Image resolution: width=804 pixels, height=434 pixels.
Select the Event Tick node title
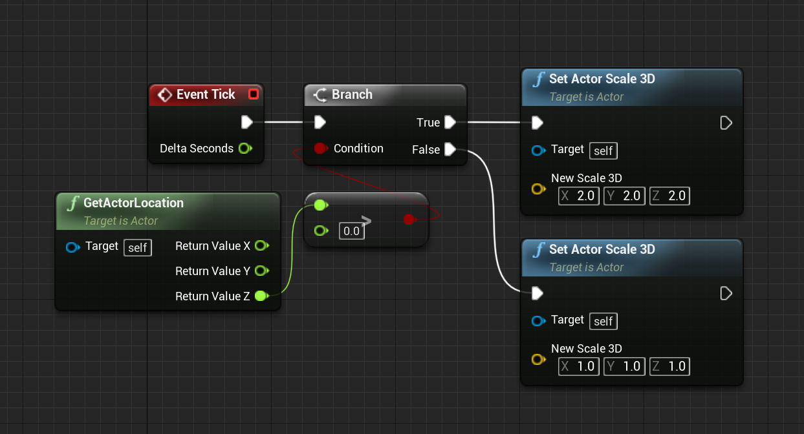coord(206,94)
